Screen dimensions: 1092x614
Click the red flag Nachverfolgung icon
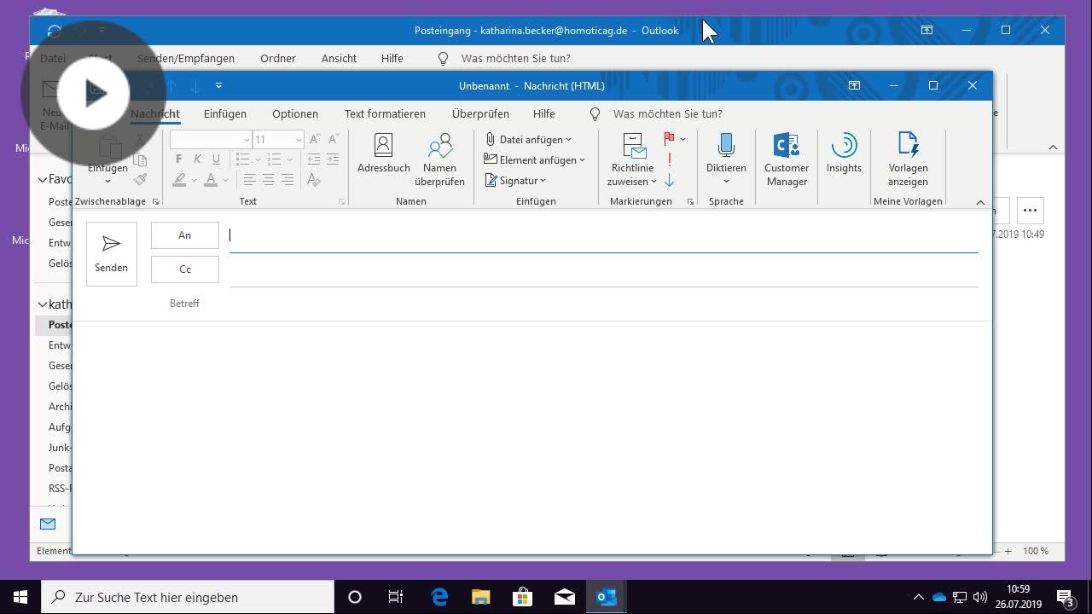(670, 138)
